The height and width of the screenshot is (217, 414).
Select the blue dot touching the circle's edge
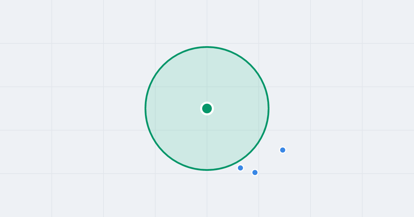pos(240,168)
